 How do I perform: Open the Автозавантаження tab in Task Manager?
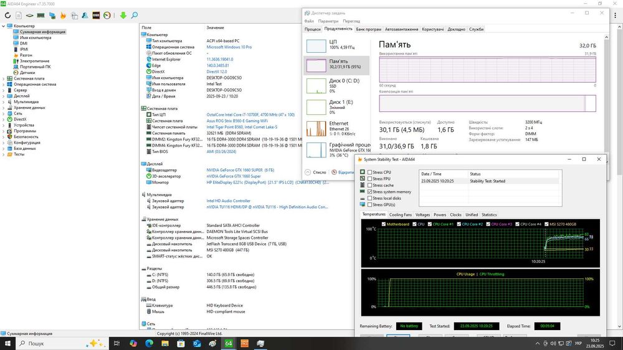point(401,29)
